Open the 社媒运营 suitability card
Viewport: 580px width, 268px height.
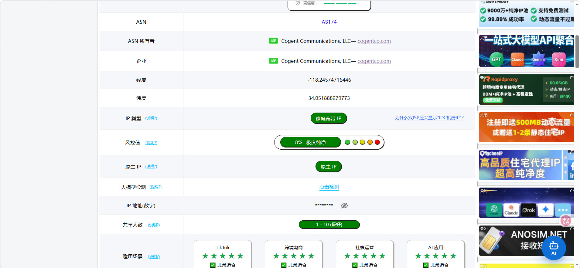pyautogui.click(x=365, y=254)
